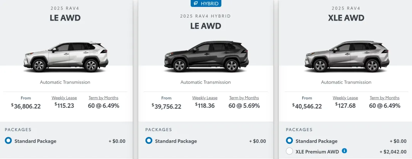Click the black RAV4 Hybrid car image
Image resolution: width=412 pixels, height=159 pixels.
click(x=206, y=57)
